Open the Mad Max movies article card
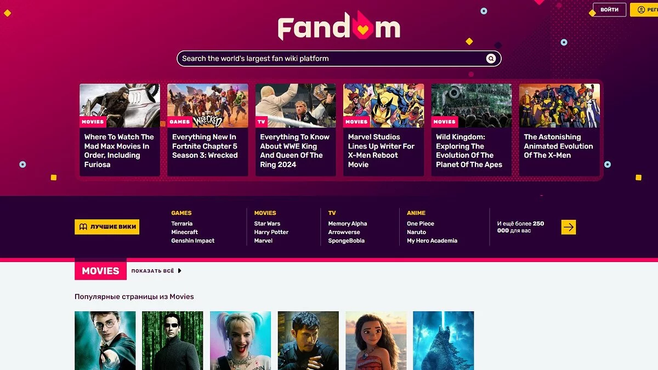Screen dimensions: 658x370 (120, 130)
